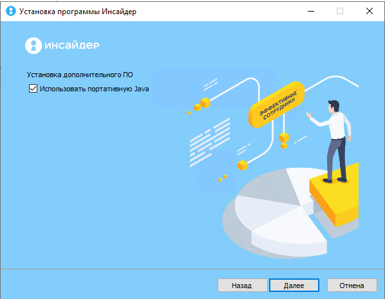Click the "Использовать портативную Java" label text
Screen dimensions: 385x299
[x=94, y=89]
